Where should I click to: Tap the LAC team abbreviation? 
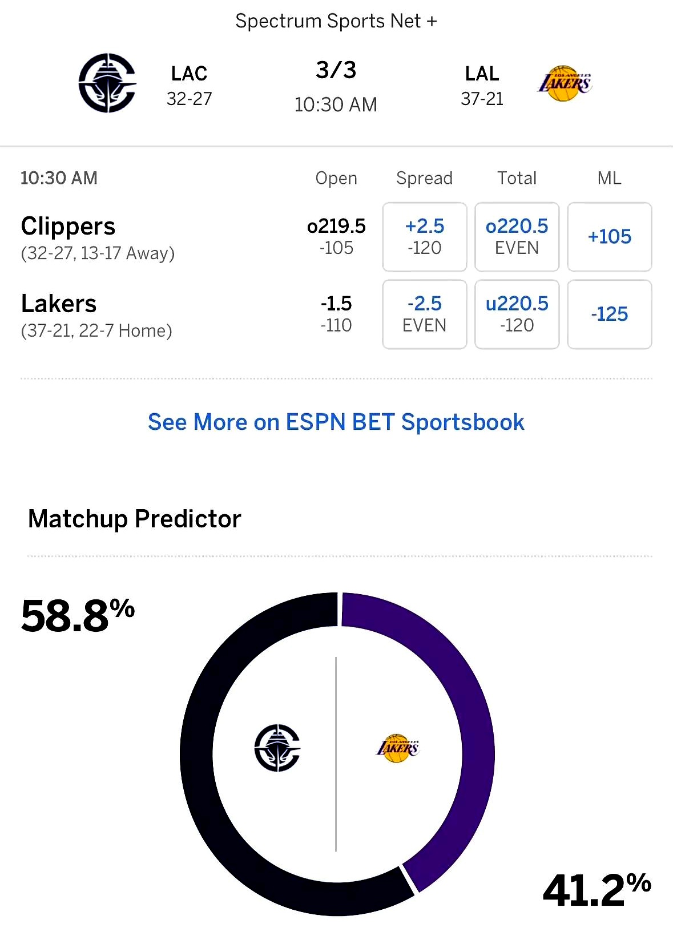point(189,74)
